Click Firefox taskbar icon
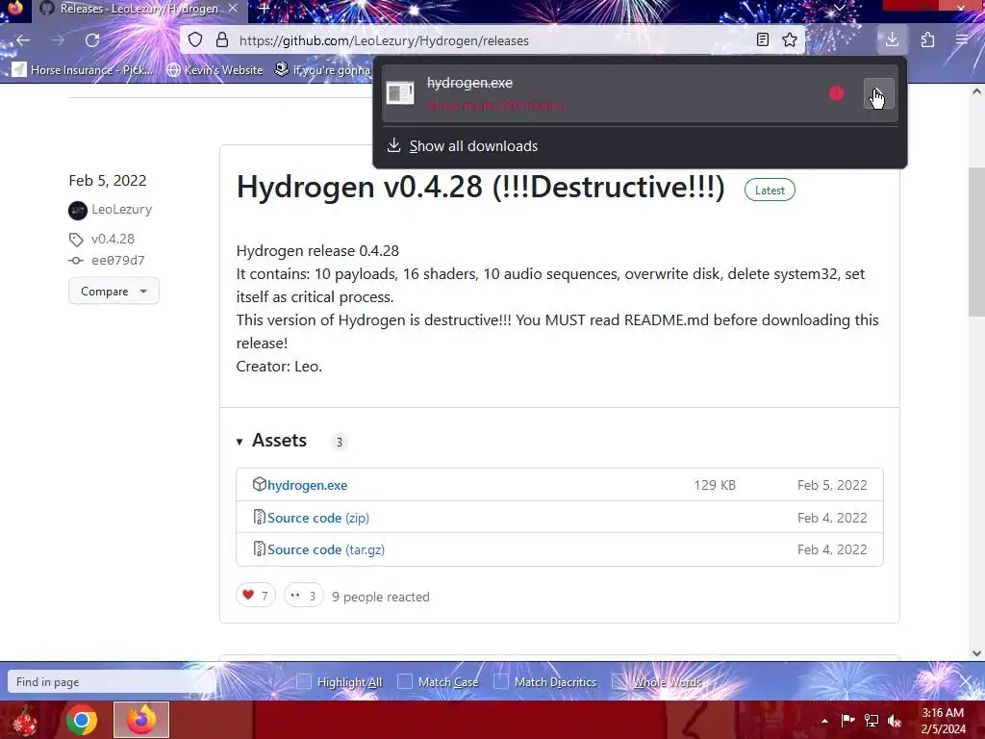 (x=141, y=720)
